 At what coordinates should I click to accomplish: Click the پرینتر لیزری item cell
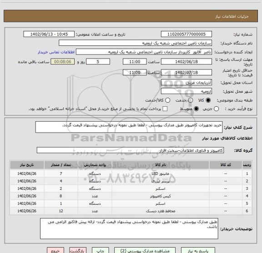161,181
